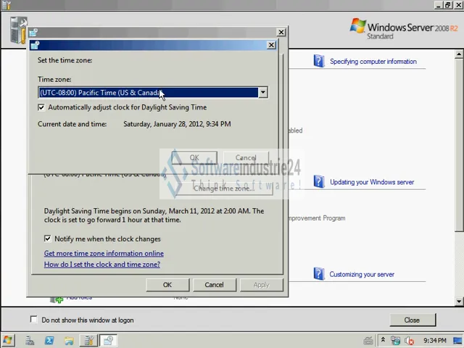Image resolution: width=464 pixels, height=348 pixels.
Task: Open the Time zone dropdown list
Action: pyautogui.click(x=262, y=93)
